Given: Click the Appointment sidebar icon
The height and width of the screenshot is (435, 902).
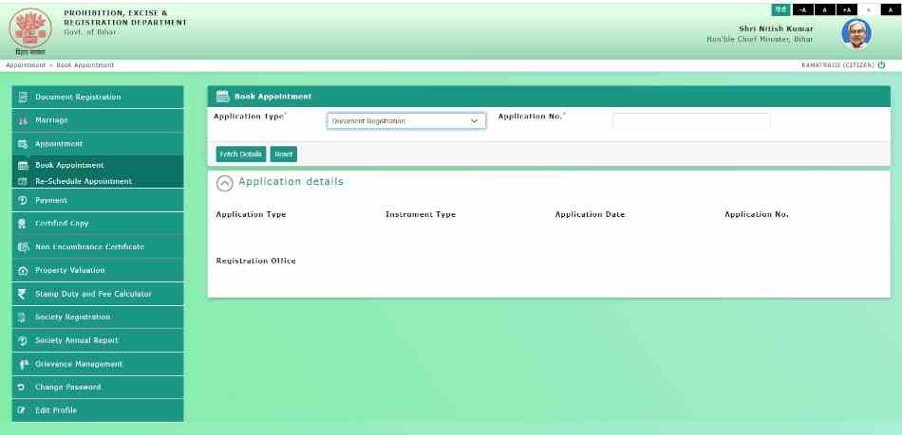Looking at the screenshot, I should (23, 144).
